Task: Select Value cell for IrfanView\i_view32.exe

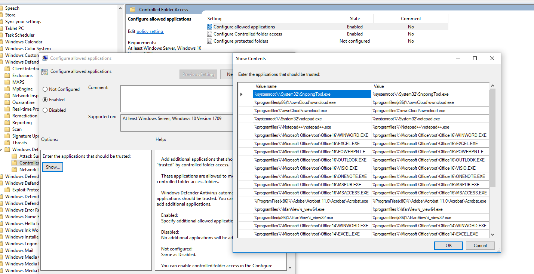Action: click(430, 218)
